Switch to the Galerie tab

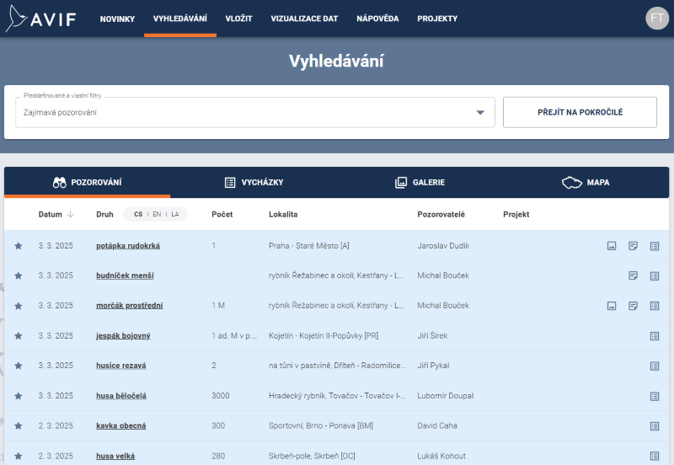[420, 183]
